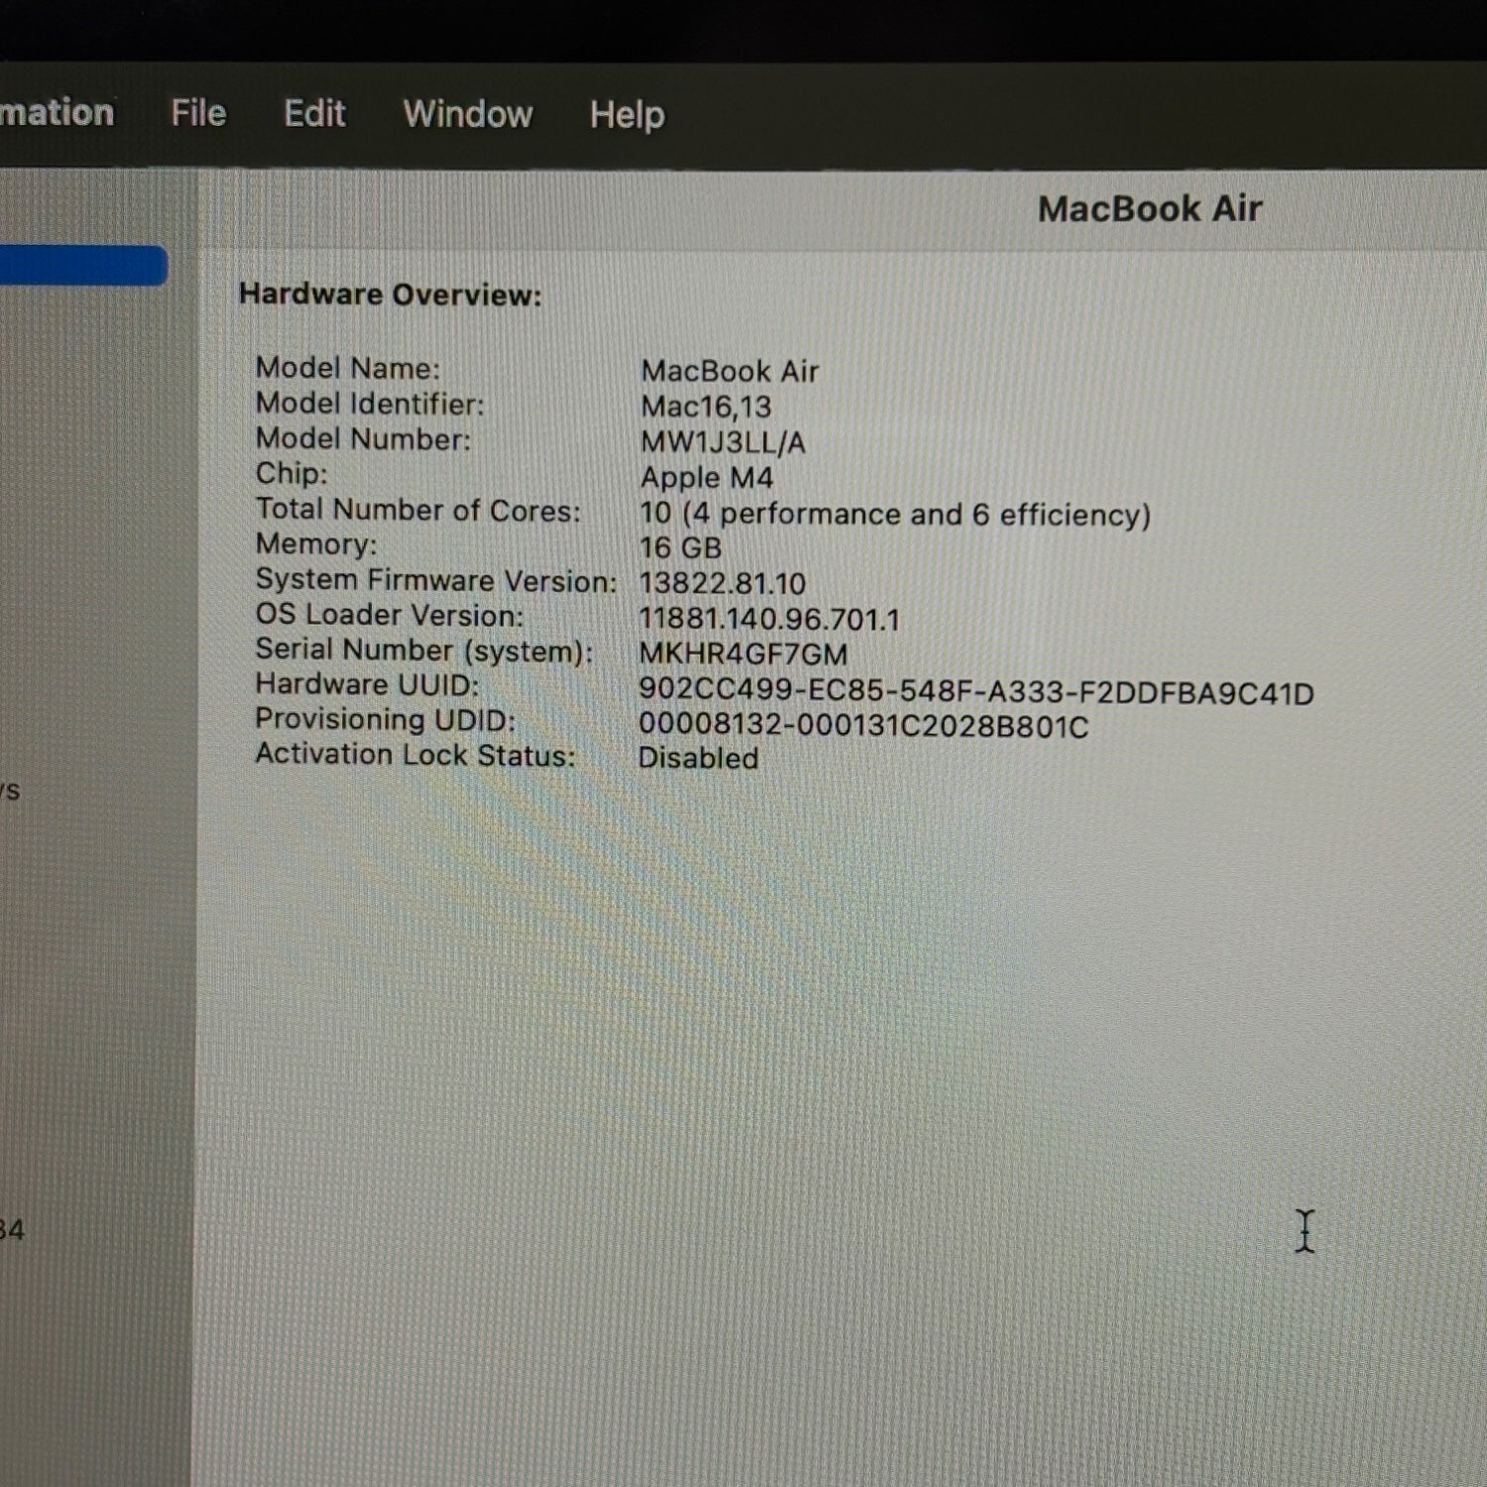Viewport: 1487px width, 1487px height.
Task: Select the Disabled status value
Action: 698,758
